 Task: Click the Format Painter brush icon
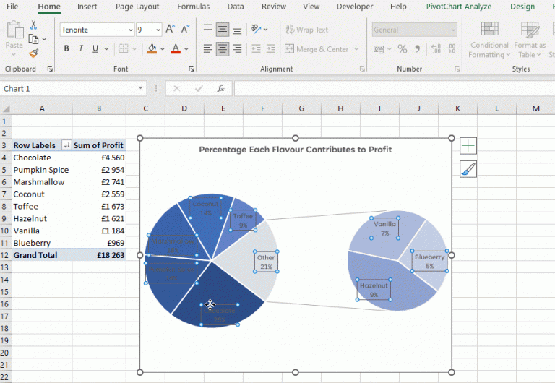point(34,53)
